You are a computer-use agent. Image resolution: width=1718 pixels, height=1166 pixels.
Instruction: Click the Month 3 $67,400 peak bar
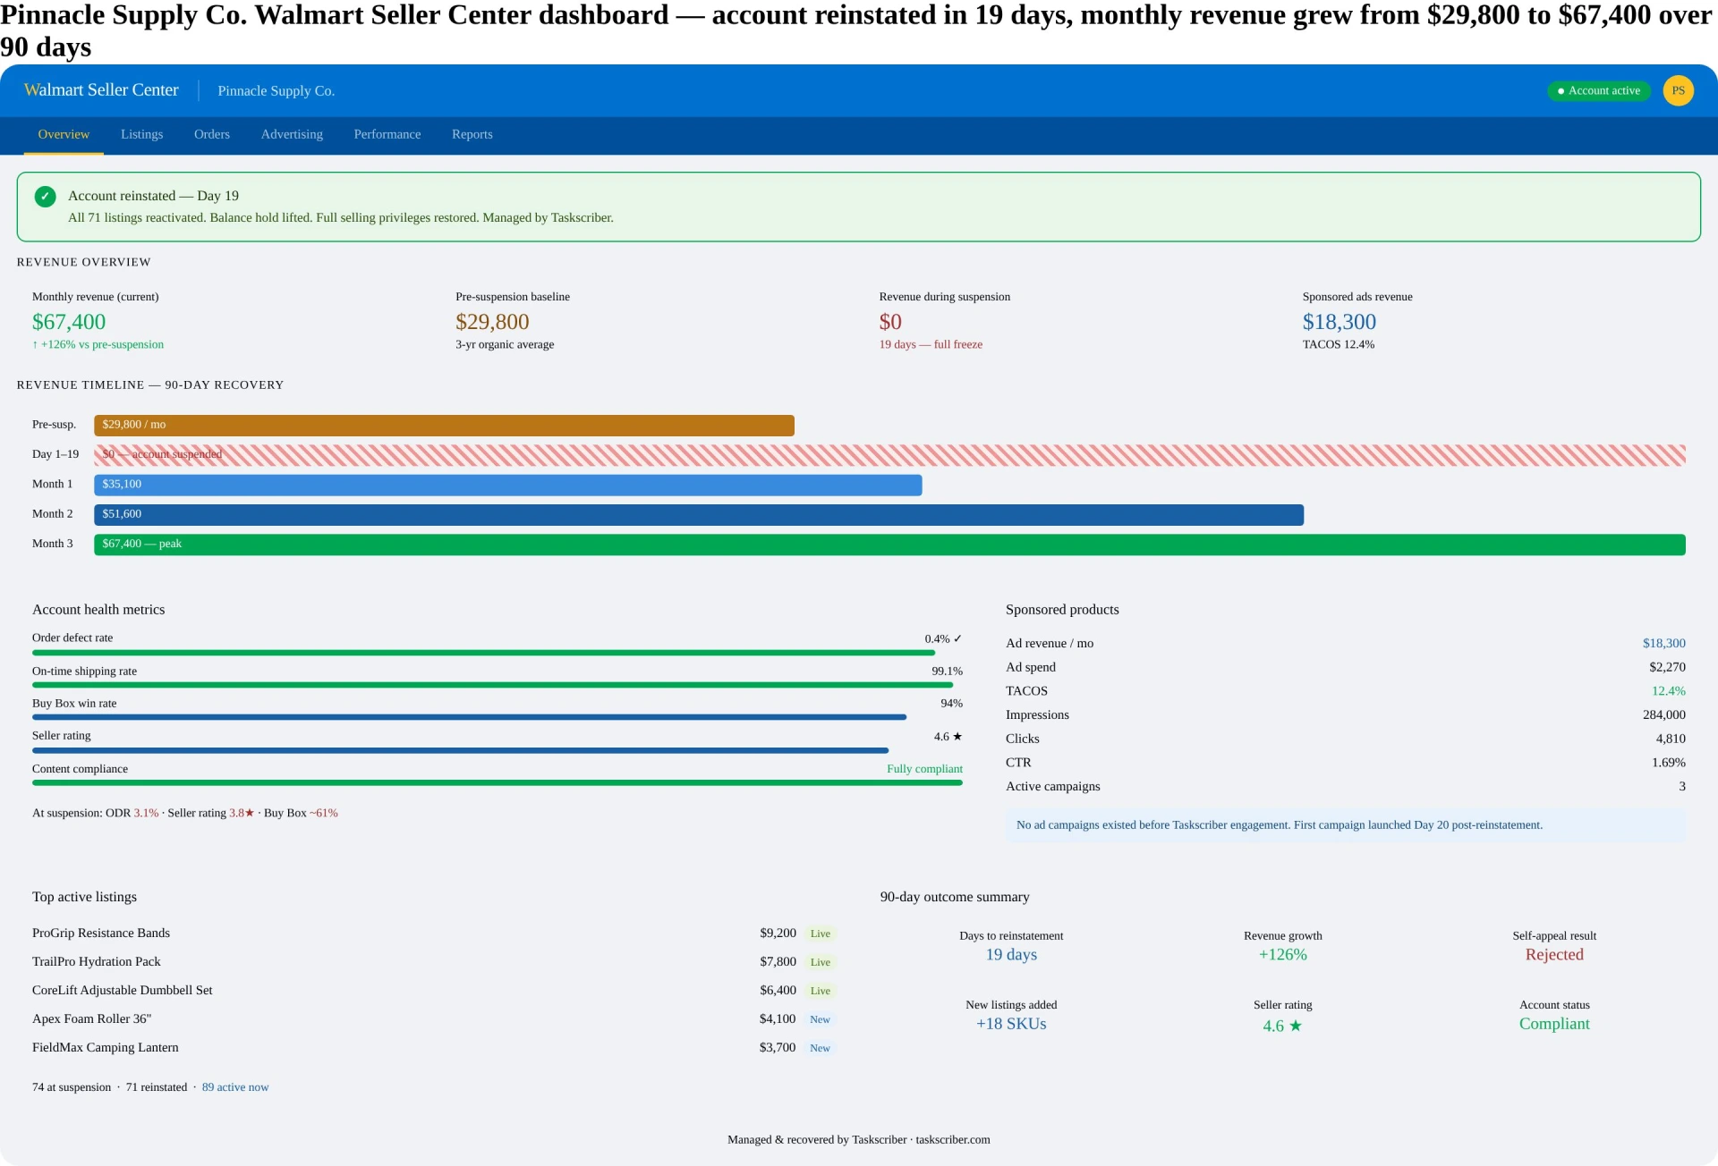pyautogui.click(x=889, y=545)
